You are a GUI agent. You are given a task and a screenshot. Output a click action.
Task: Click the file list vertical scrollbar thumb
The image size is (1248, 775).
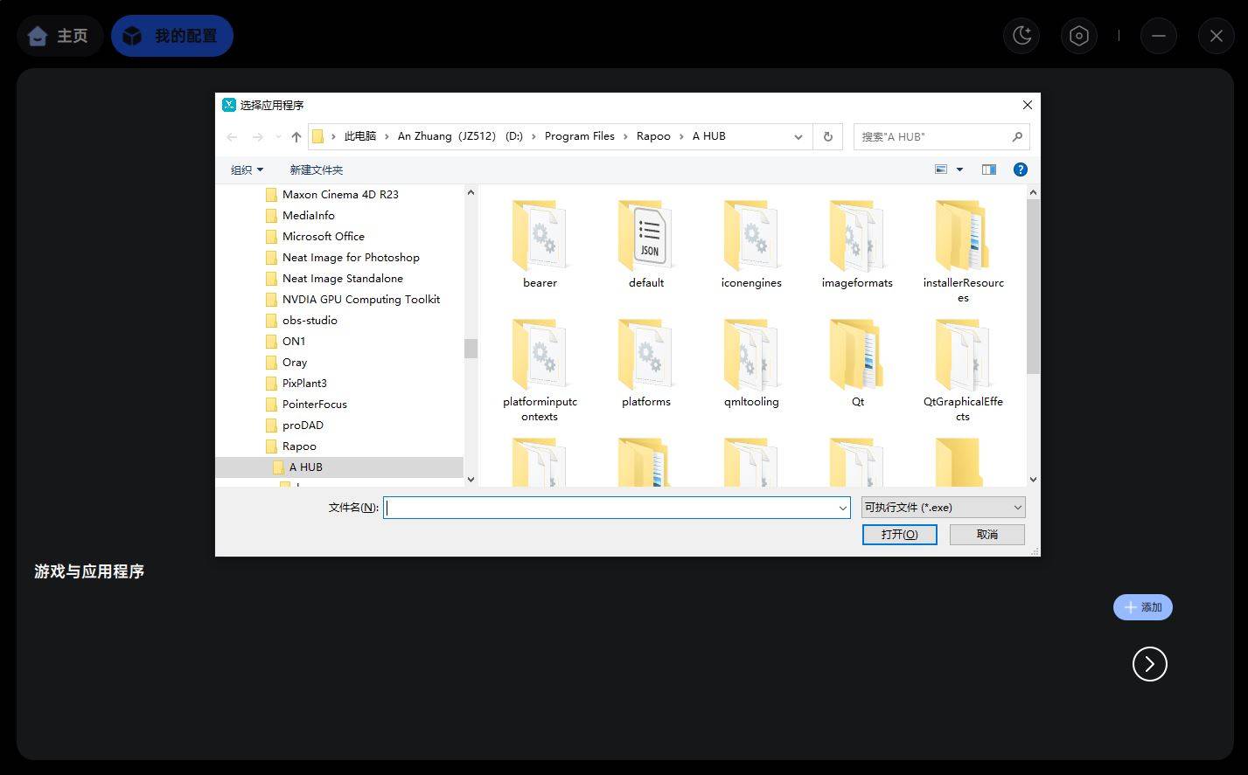[1033, 287]
